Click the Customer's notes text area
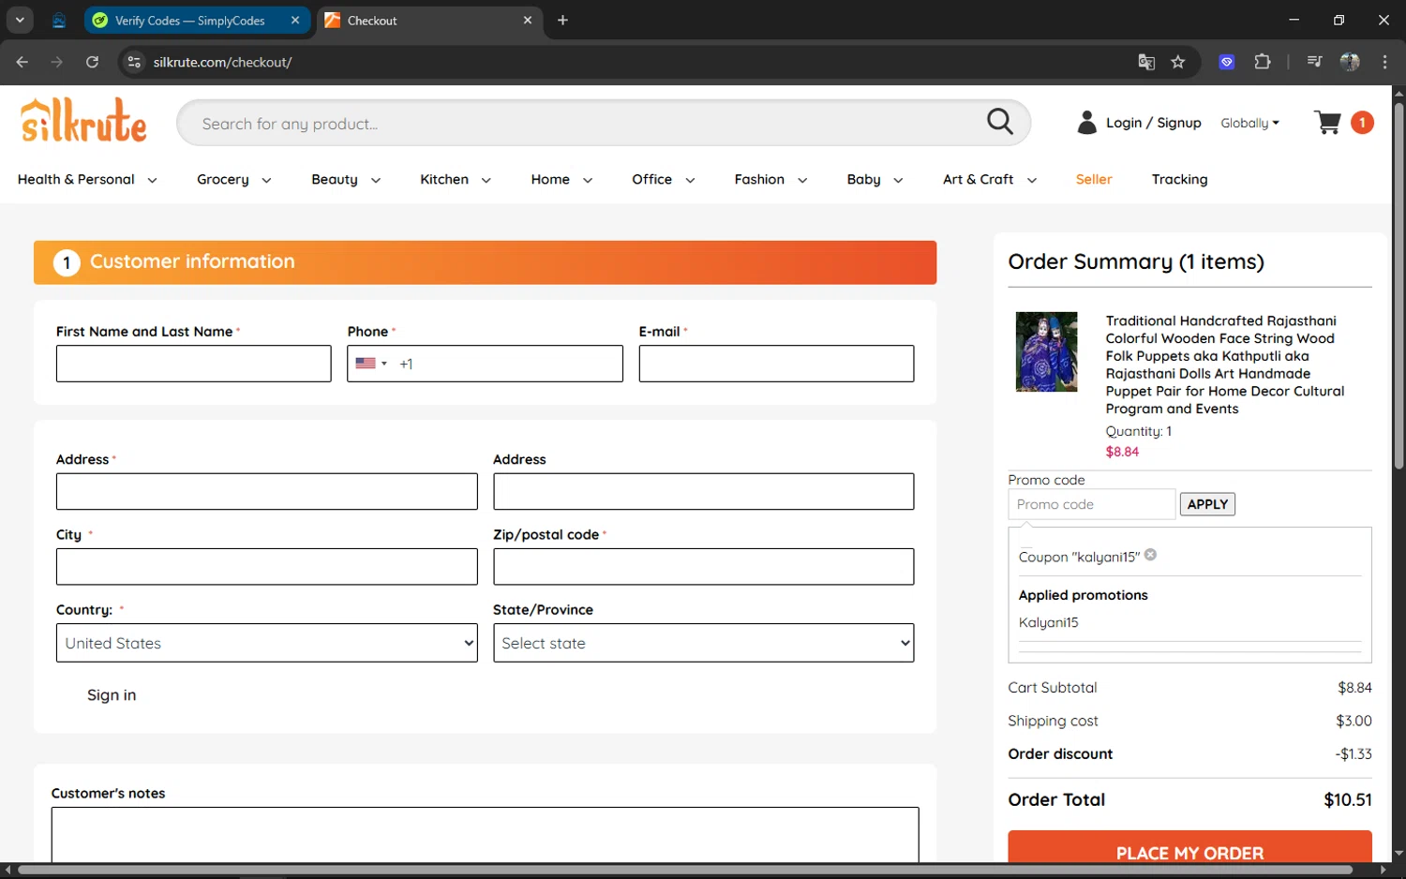 485,834
